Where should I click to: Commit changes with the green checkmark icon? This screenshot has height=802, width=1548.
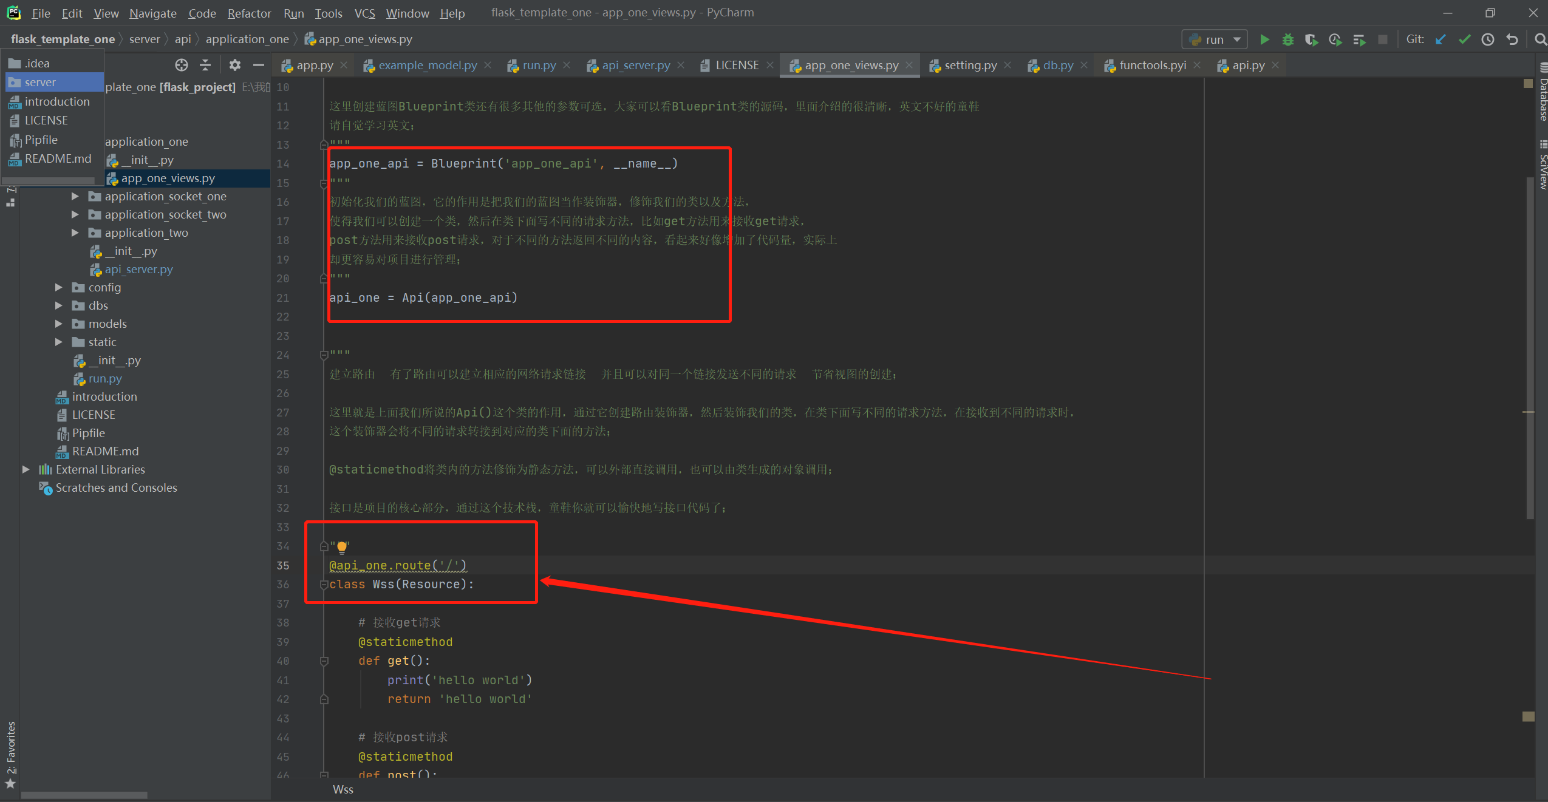coord(1464,39)
